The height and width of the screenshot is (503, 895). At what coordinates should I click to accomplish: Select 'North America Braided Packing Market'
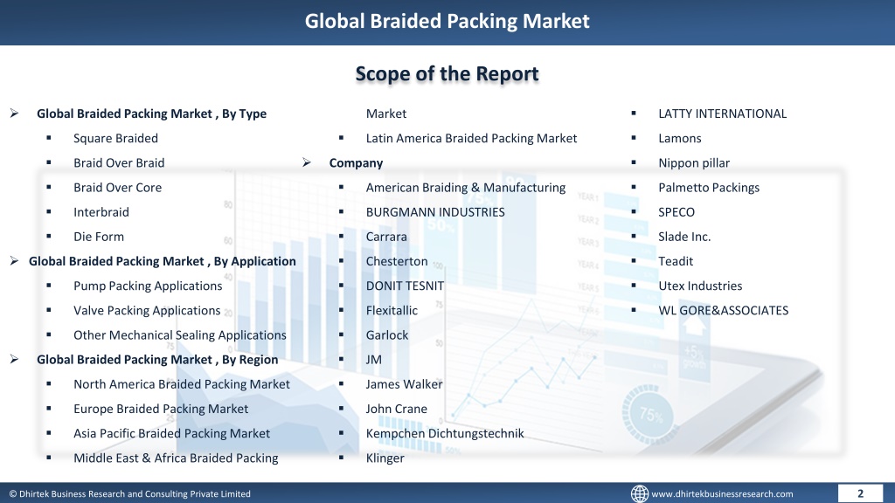pos(182,384)
